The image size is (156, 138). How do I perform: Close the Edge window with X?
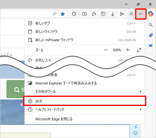click(150, 4)
